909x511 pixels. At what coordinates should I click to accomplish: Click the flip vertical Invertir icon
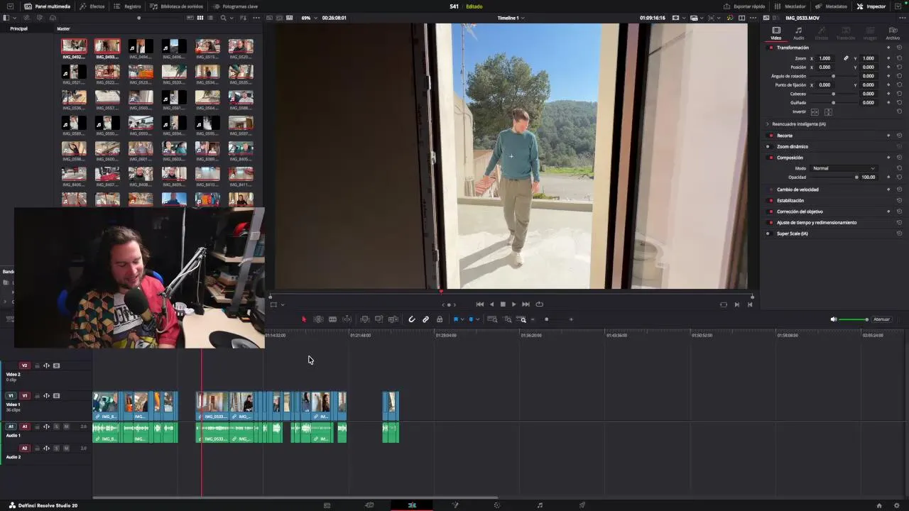tap(828, 112)
